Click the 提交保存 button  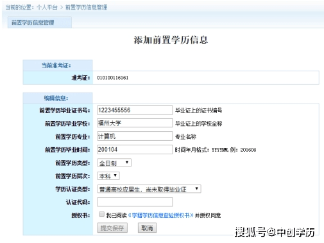point(112,228)
